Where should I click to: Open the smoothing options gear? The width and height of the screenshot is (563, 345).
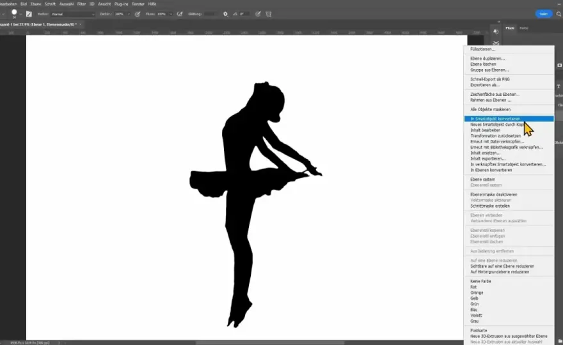[x=225, y=14]
